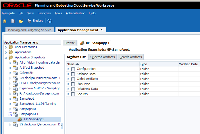Collapse the Application Snapshots node

(x=5, y=58)
